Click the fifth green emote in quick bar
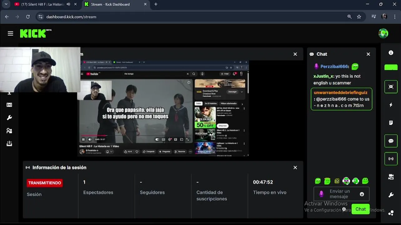401x225 pixels. pos(356,181)
